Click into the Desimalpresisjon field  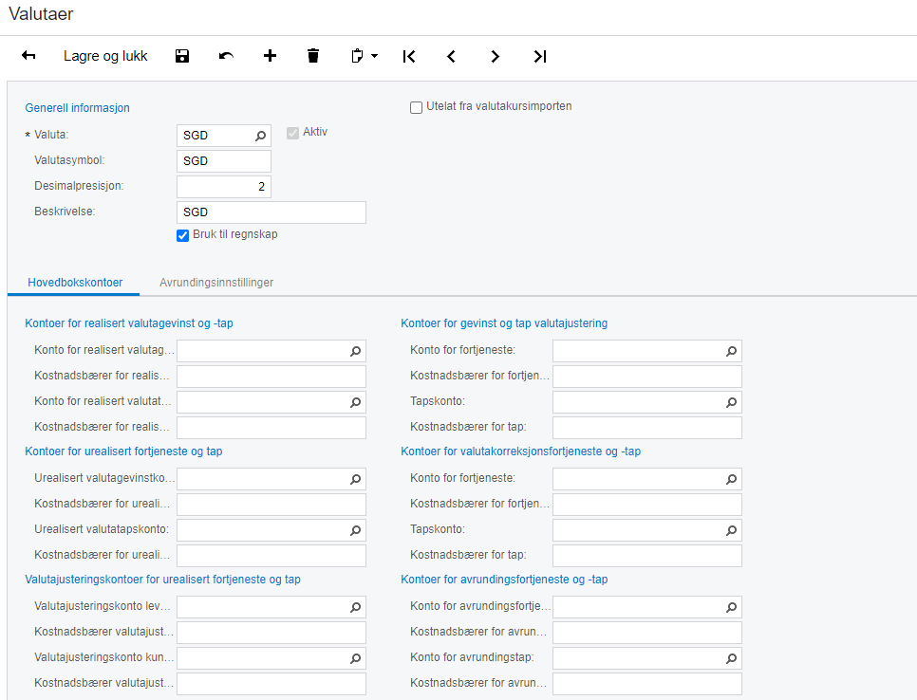point(224,187)
